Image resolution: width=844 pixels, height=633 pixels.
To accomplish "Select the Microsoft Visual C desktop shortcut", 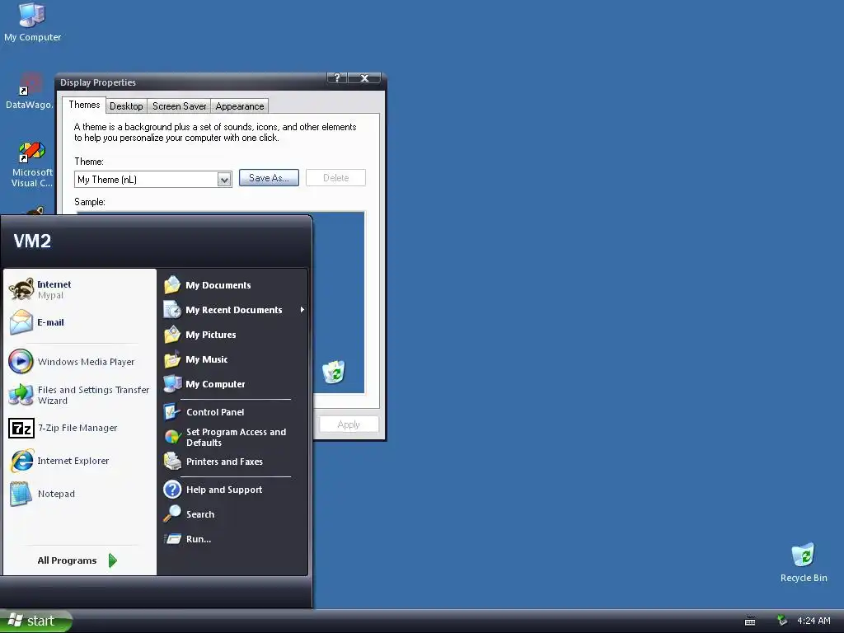I will pyautogui.click(x=32, y=165).
